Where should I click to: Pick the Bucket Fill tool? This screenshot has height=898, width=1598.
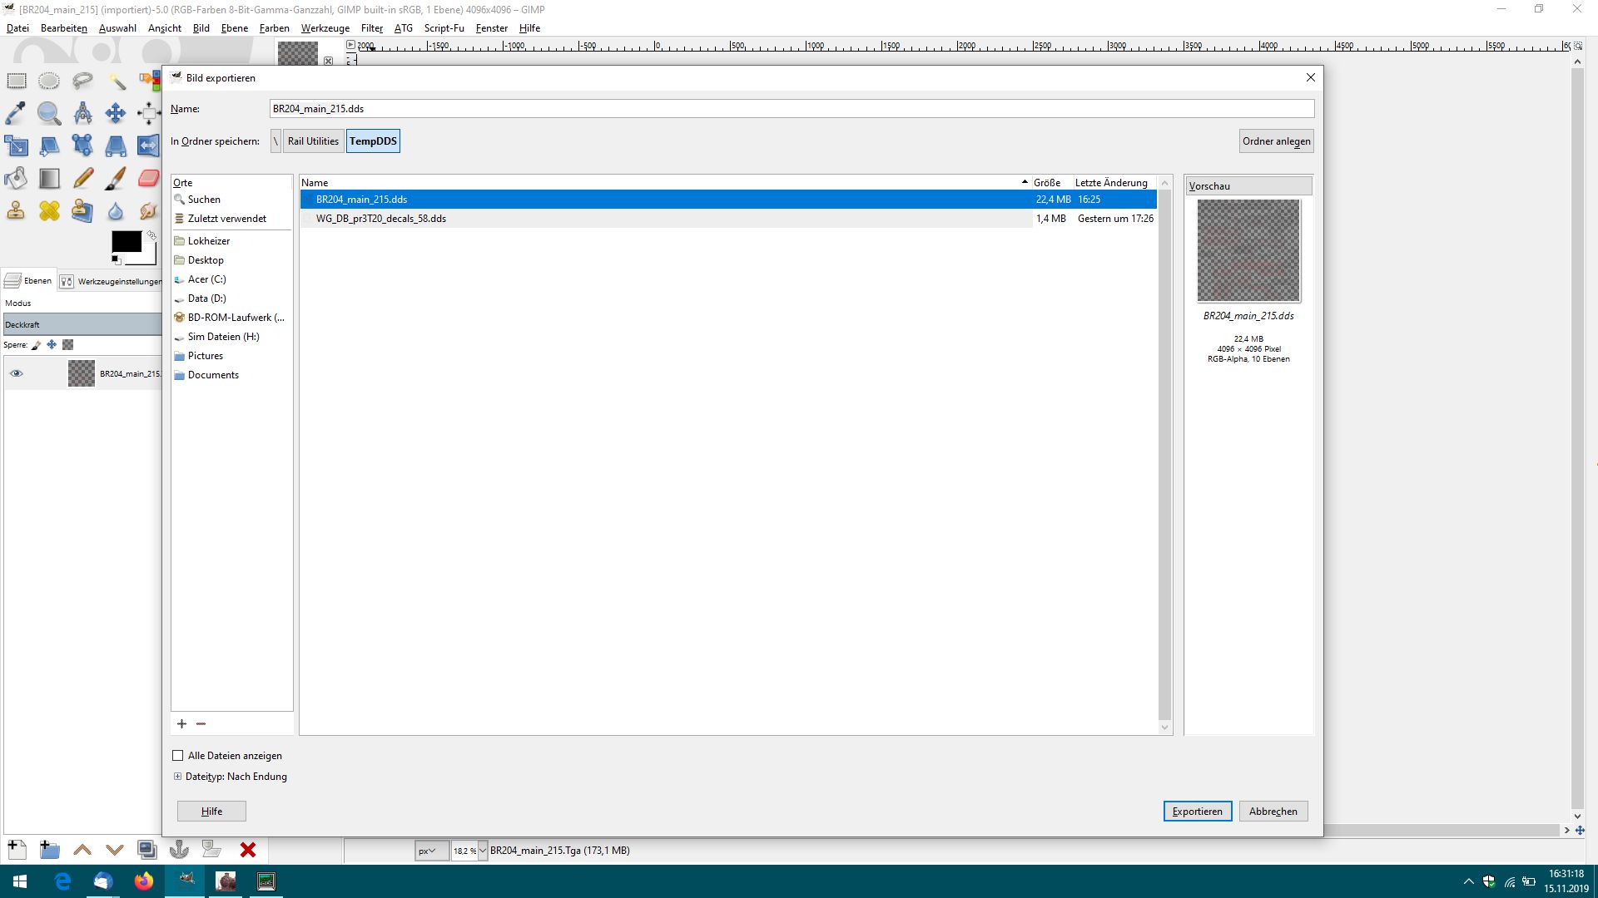click(x=16, y=178)
